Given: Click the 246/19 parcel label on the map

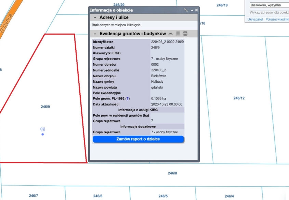Looking at the screenshot, I should 222,5.
